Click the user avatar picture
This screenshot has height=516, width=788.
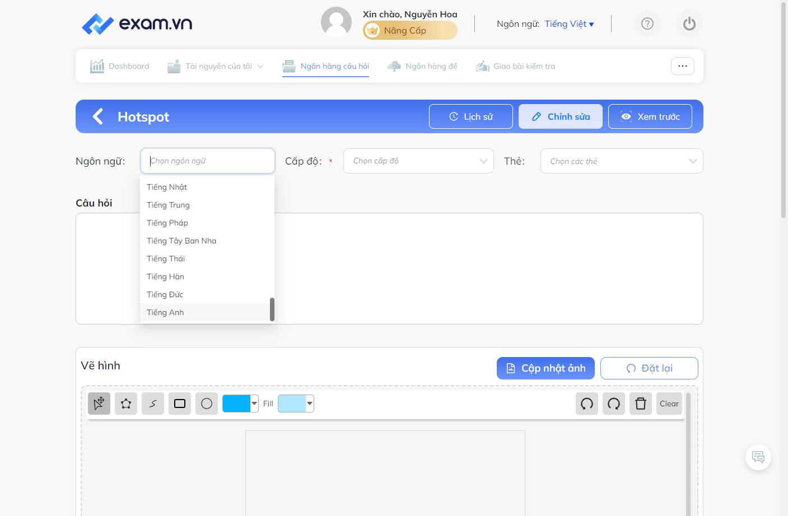[x=336, y=22]
